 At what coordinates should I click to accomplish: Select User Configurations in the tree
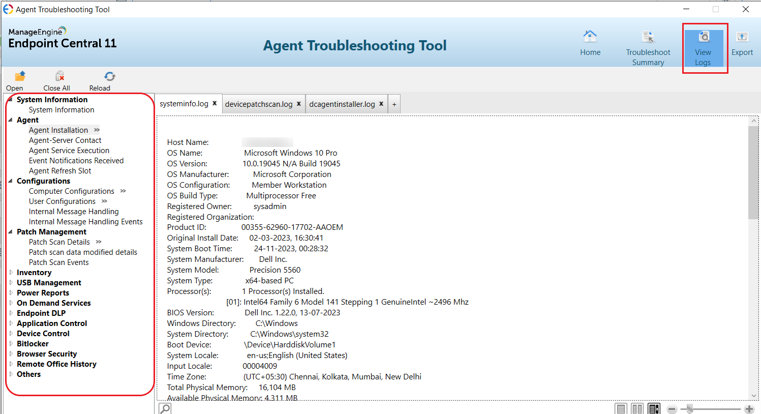[x=62, y=201]
